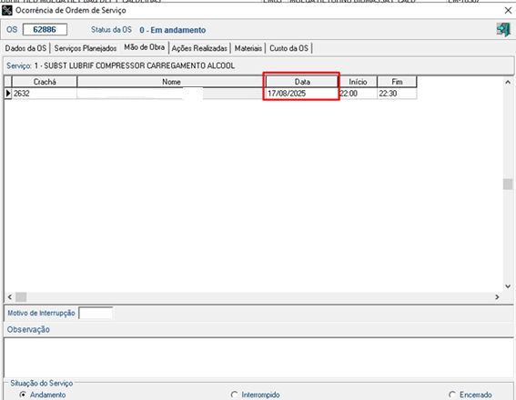The image size is (516, 400).
Task: Click inside the Observação text area
Action: (x=258, y=357)
